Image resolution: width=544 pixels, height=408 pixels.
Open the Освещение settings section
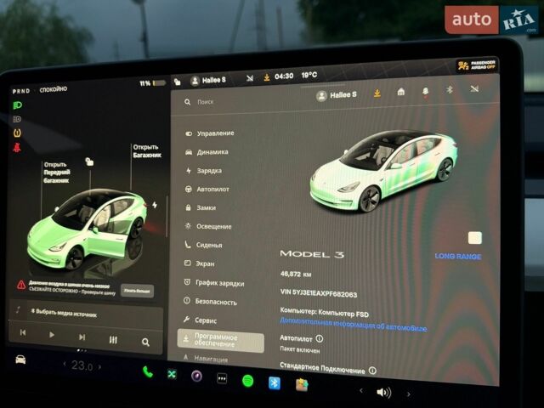207,226
